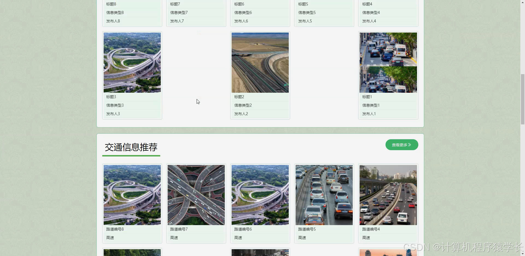
Task: Click 信息类型1 label
Action: click(x=371, y=105)
